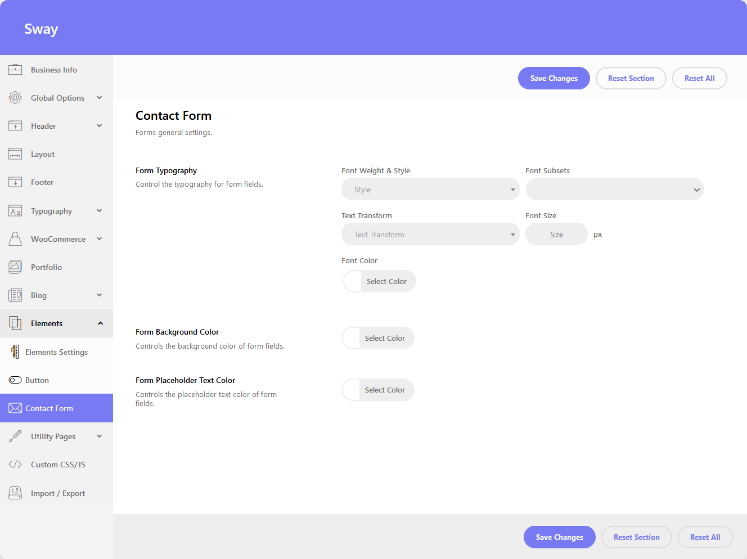Click the Import / Export disk icon
The width and height of the screenshot is (747, 559).
click(x=15, y=493)
